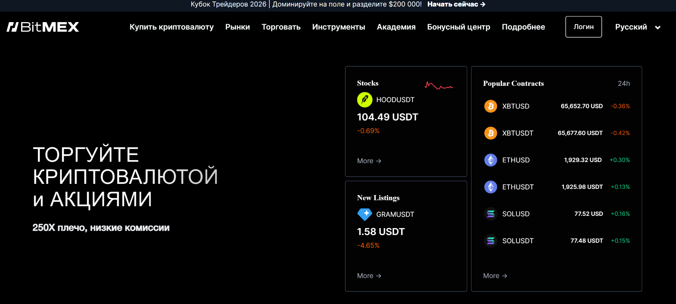Click the Логин button
The height and width of the screenshot is (304, 676).
click(x=584, y=27)
